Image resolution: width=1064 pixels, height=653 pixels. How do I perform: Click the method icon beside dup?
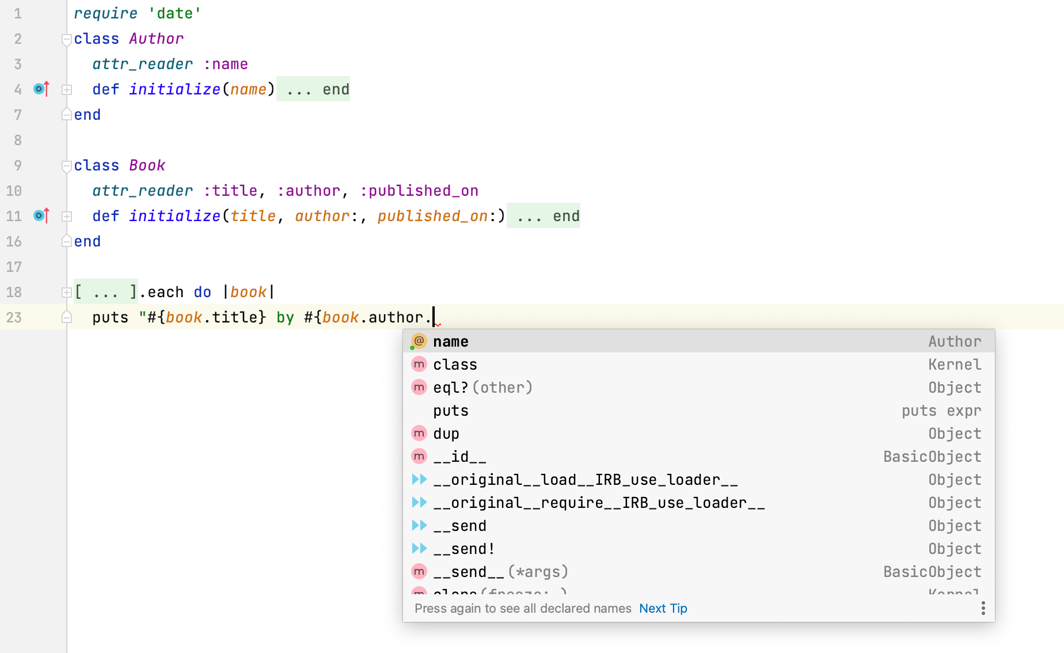pyautogui.click(x=419, y=433)
